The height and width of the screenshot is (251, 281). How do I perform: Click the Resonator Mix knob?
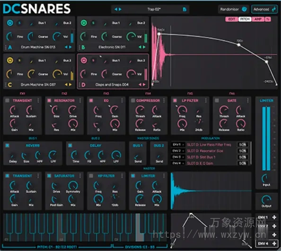[x=73, y=124]
